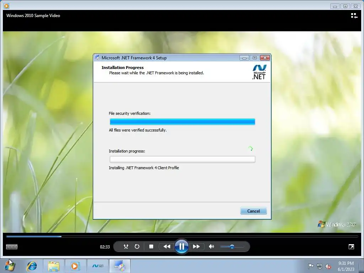364x273 pixels.
Task: Click the Microsoft .NET logo
Action: pos(259,72)
